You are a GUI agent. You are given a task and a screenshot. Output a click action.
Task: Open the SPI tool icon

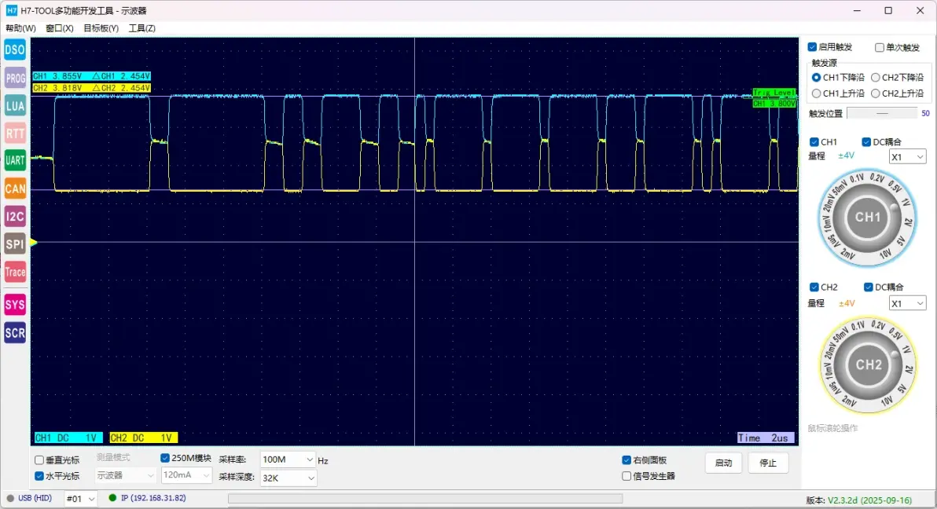(x=15, y=244)
